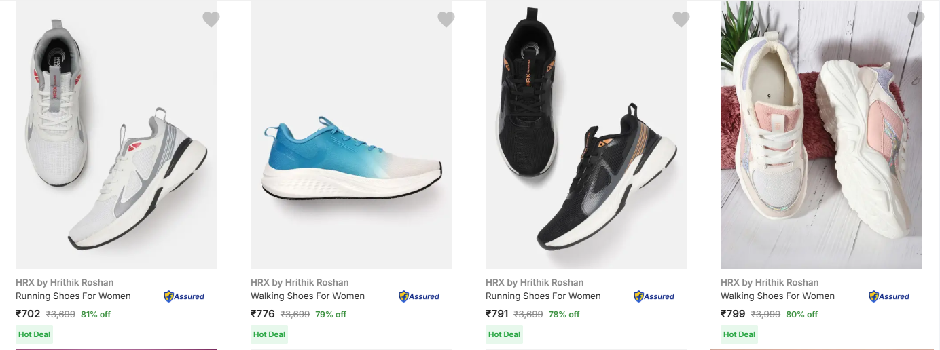
Task: Open the grey-white running shoes product image
Action: click(x=116, y=136)
